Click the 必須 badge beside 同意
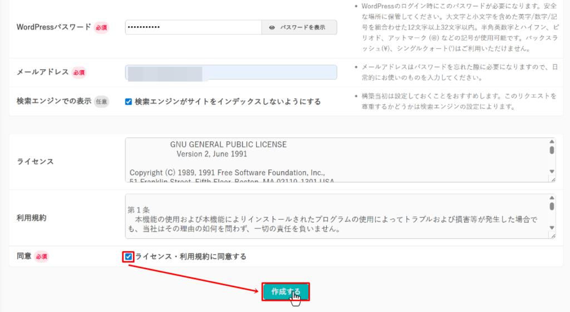 coord(42,257)
